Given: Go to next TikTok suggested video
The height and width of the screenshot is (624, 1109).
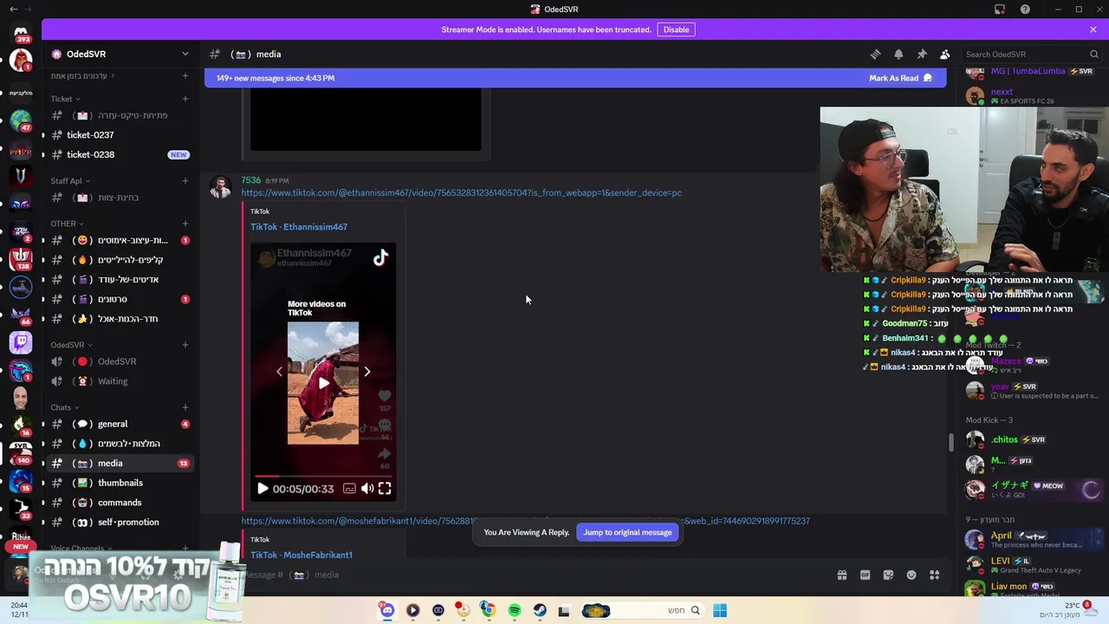Looking at the screenshot, I should coord(367,372).
